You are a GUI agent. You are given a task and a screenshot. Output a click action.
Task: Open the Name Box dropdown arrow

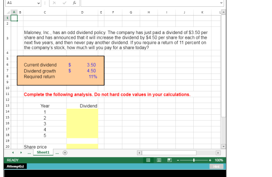pyautogui.click(x=38, y=3)
